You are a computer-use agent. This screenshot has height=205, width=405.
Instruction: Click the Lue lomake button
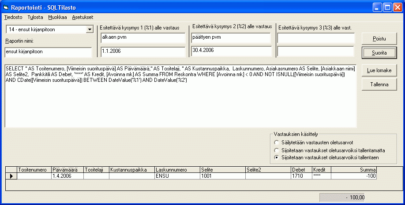(x=379, y=70)
